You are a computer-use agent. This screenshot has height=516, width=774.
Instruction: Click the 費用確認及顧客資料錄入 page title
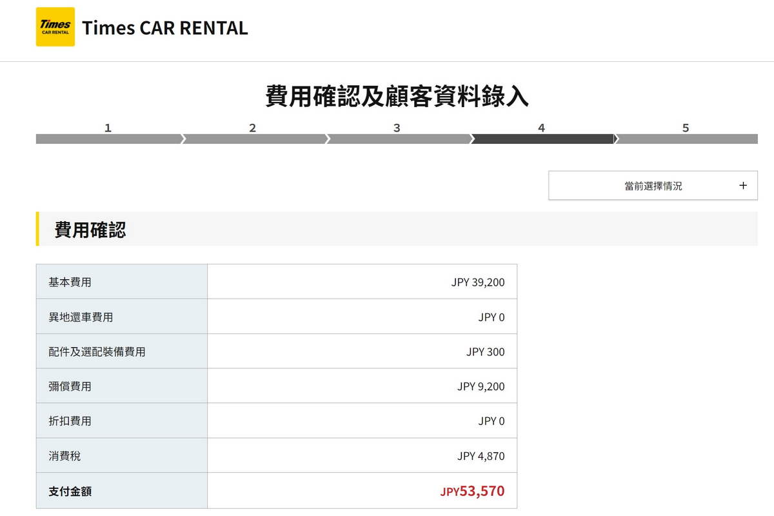pos(397,96)
